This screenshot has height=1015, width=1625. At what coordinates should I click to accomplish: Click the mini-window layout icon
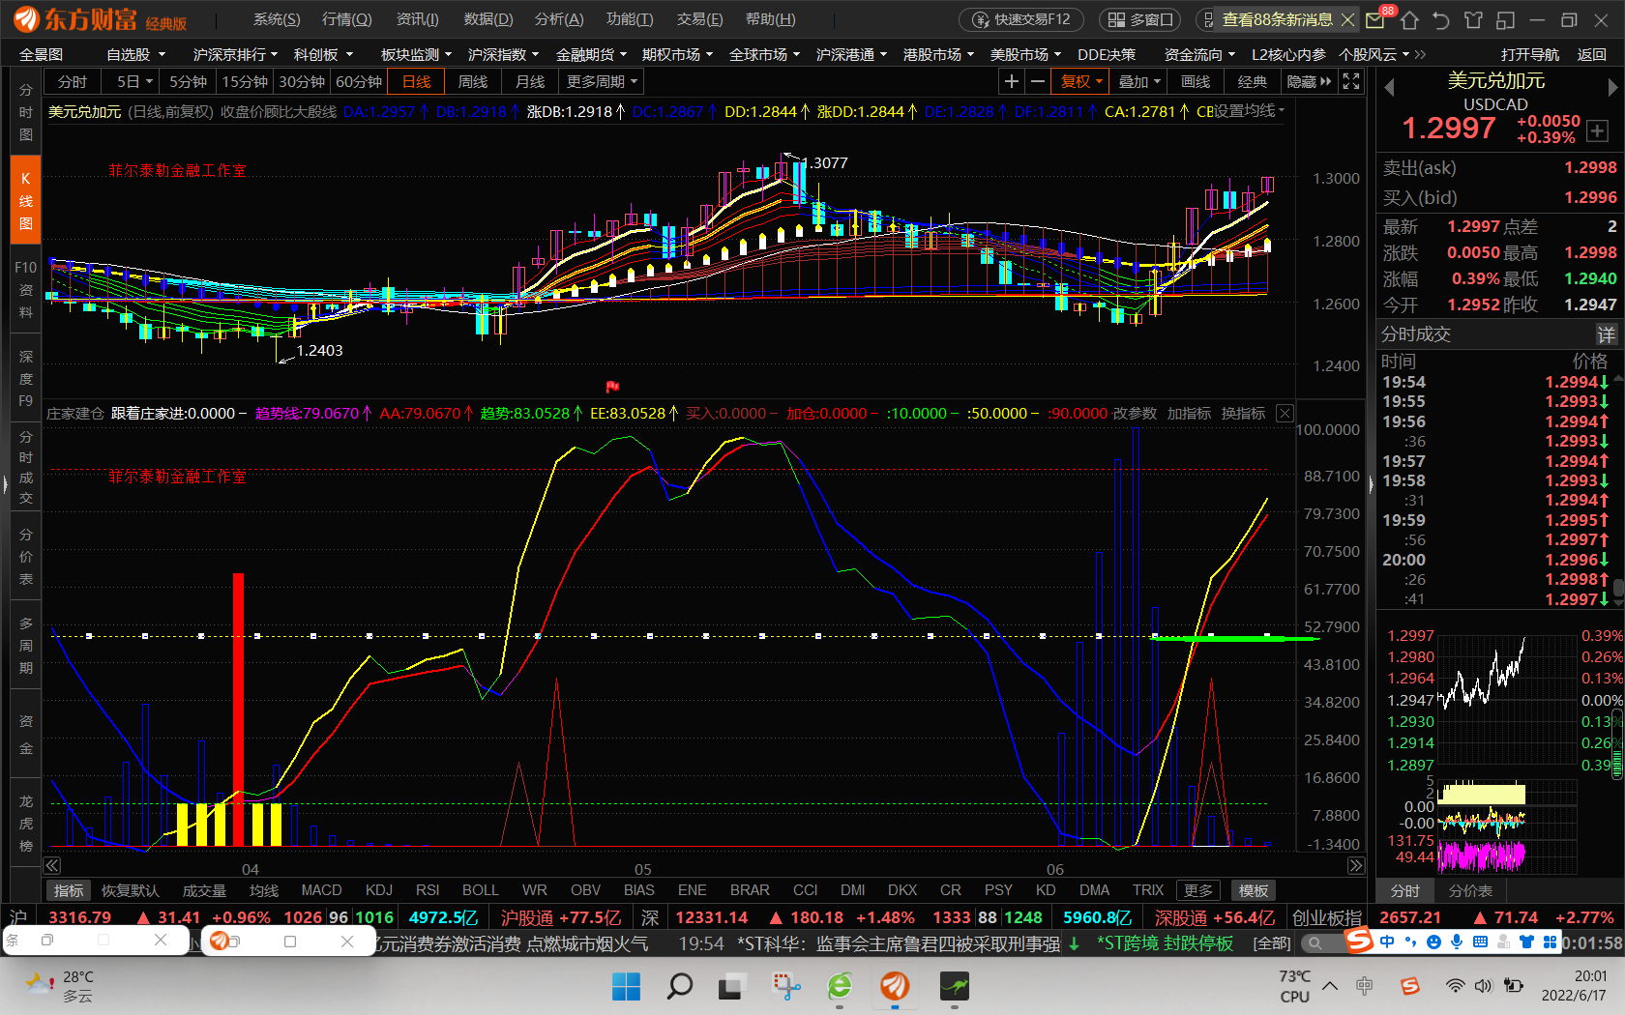(x=1505, y=19)
